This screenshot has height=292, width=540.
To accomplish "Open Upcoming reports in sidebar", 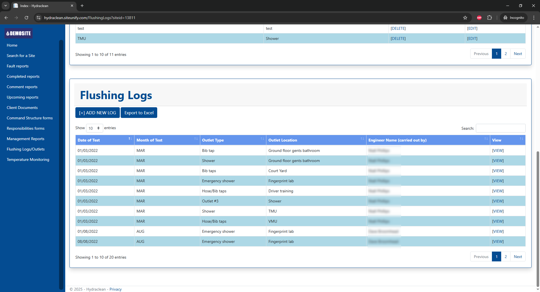I will 22,97.
